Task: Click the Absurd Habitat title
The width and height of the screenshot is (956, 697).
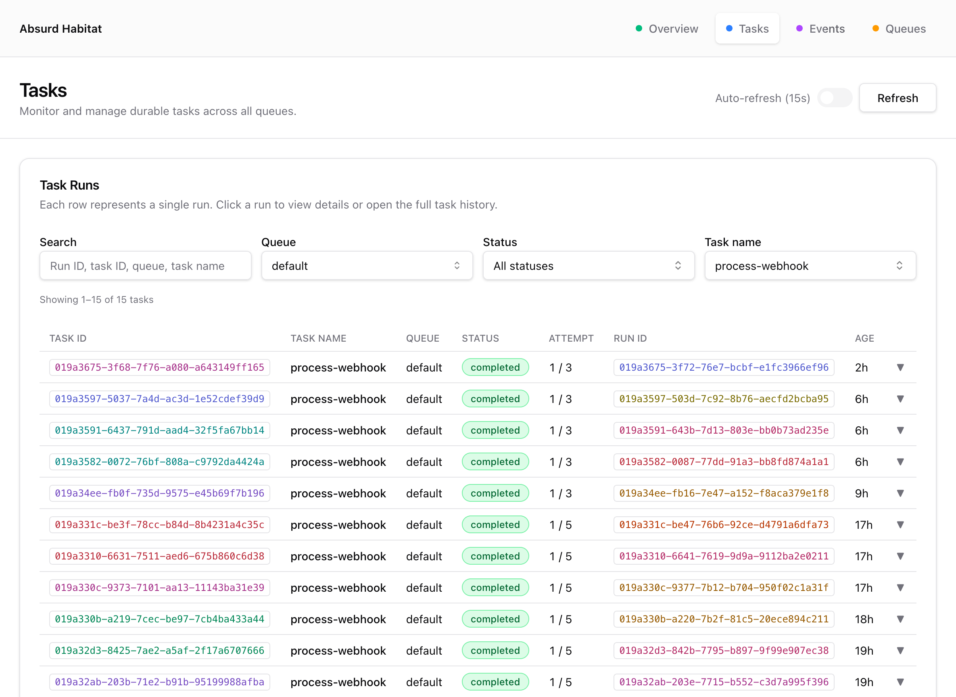Action: pos(61,28)
